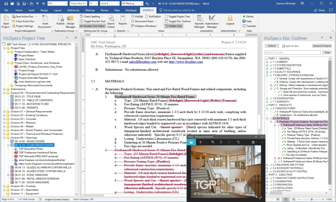Close the VisiSpecs Project Tree panel
The image size is (336, 202).
pos(76,38)
